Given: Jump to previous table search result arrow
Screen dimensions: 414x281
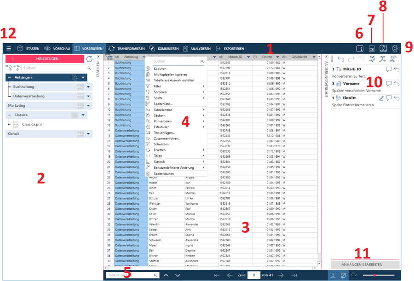Looking at the screenshot, I should pyautogui.click(x=166, y=275).
